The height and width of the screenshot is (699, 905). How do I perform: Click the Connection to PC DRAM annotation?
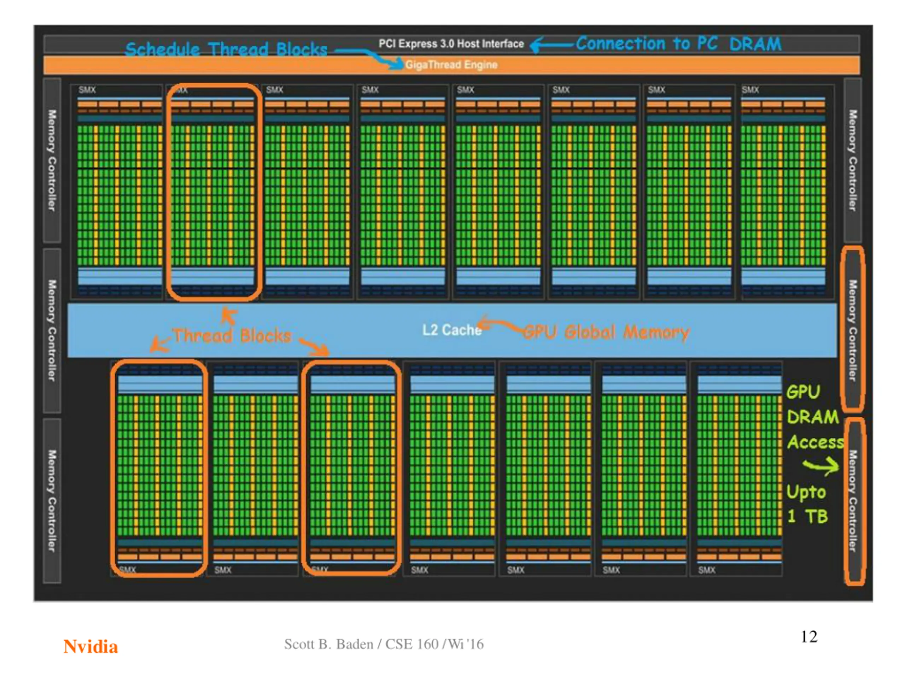[678, 43]
